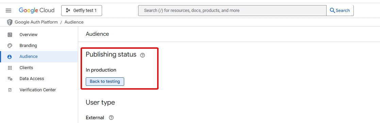Click the Audience breadcrumb item

click(74, 22)
